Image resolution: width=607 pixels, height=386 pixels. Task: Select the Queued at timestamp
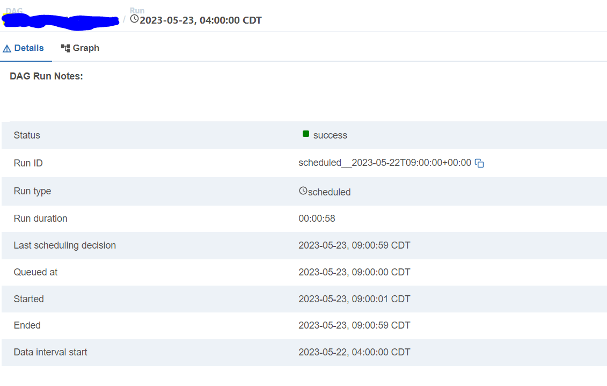(x=355, y=272)
